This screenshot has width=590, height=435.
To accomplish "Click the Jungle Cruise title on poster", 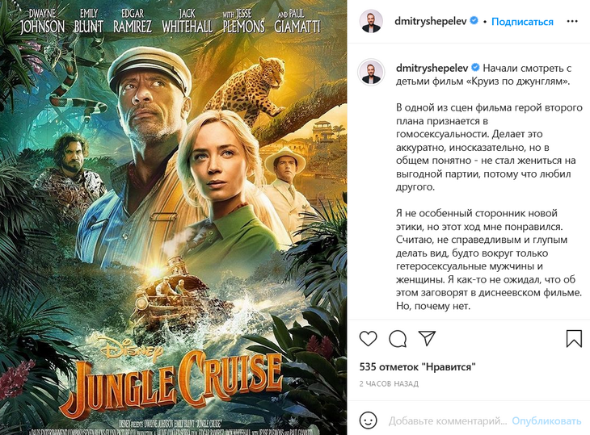I will click(177, 381).
